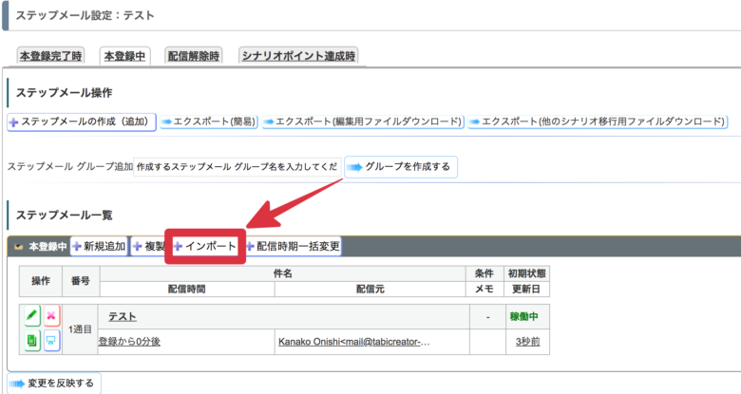
Task: Click the 番号 column header
Action: 81,281
